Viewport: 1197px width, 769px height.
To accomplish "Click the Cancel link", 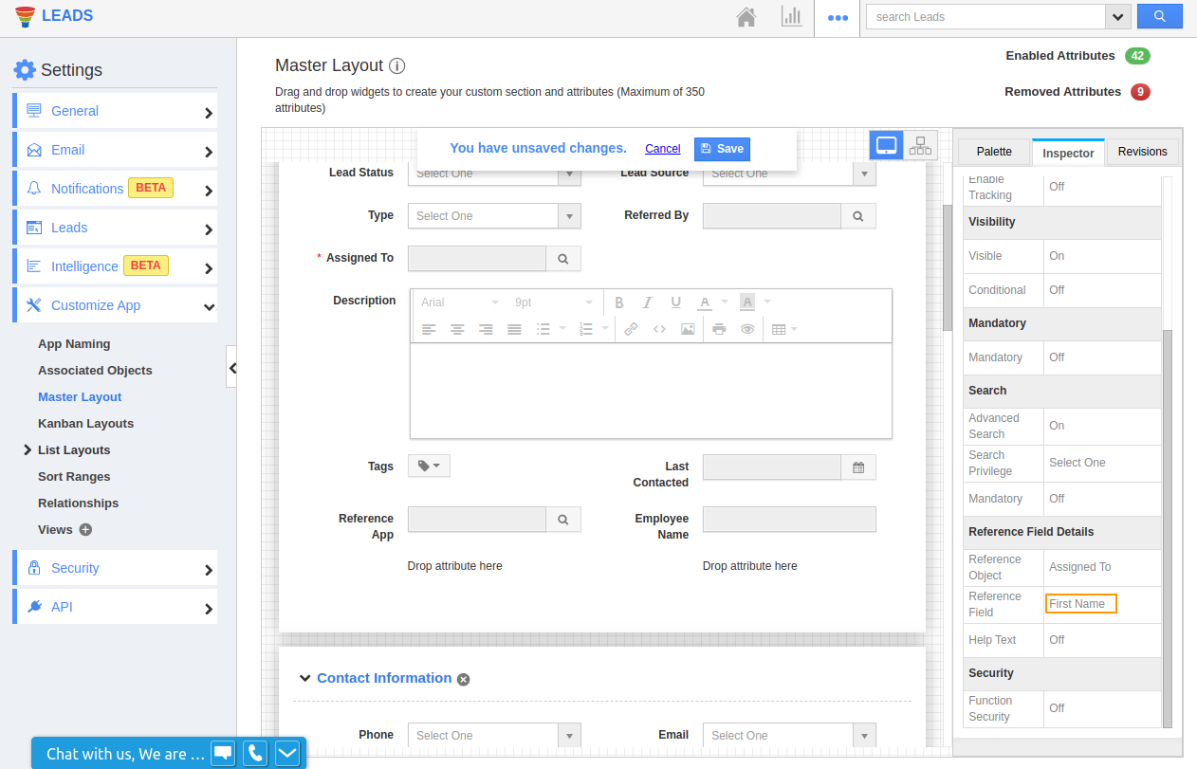I will pyautogui.click(x=662, y=149).
